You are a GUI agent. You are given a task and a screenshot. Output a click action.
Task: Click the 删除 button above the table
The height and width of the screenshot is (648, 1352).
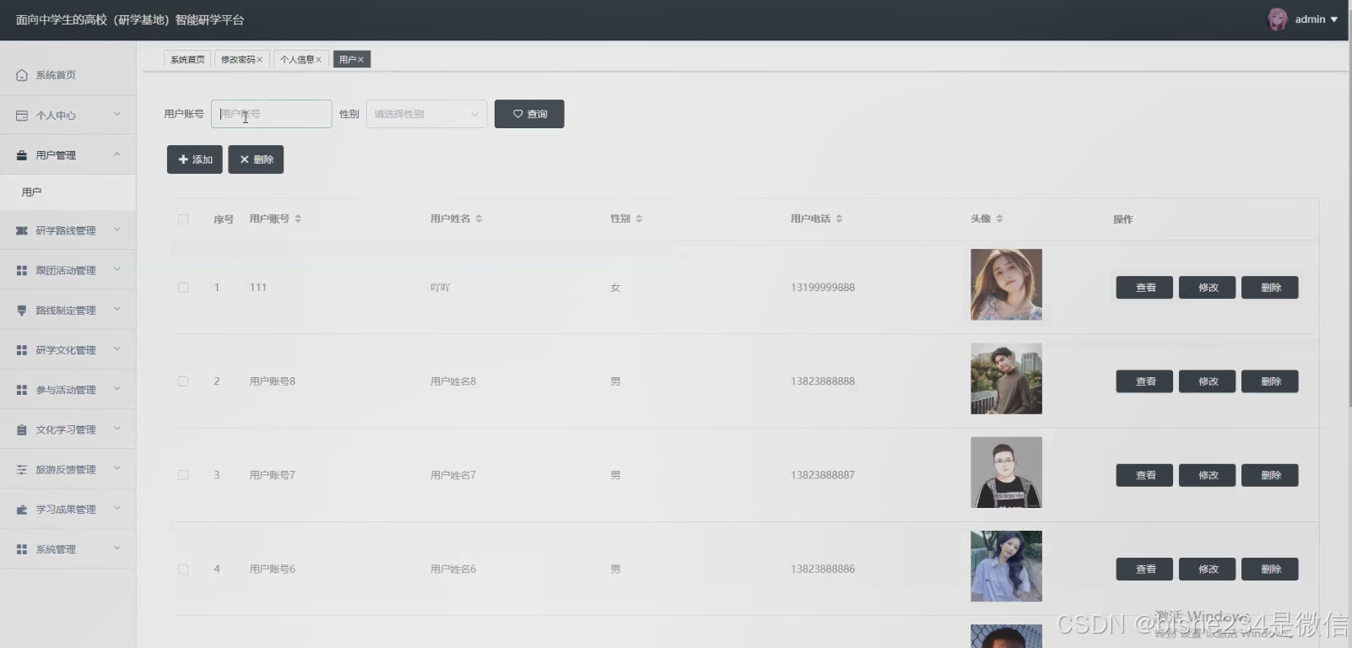tap(256, 159)
